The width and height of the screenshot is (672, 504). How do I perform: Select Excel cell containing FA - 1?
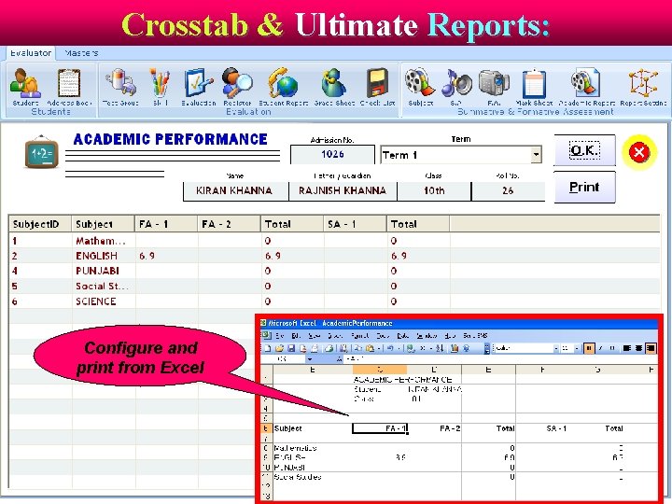pos(380,428)
